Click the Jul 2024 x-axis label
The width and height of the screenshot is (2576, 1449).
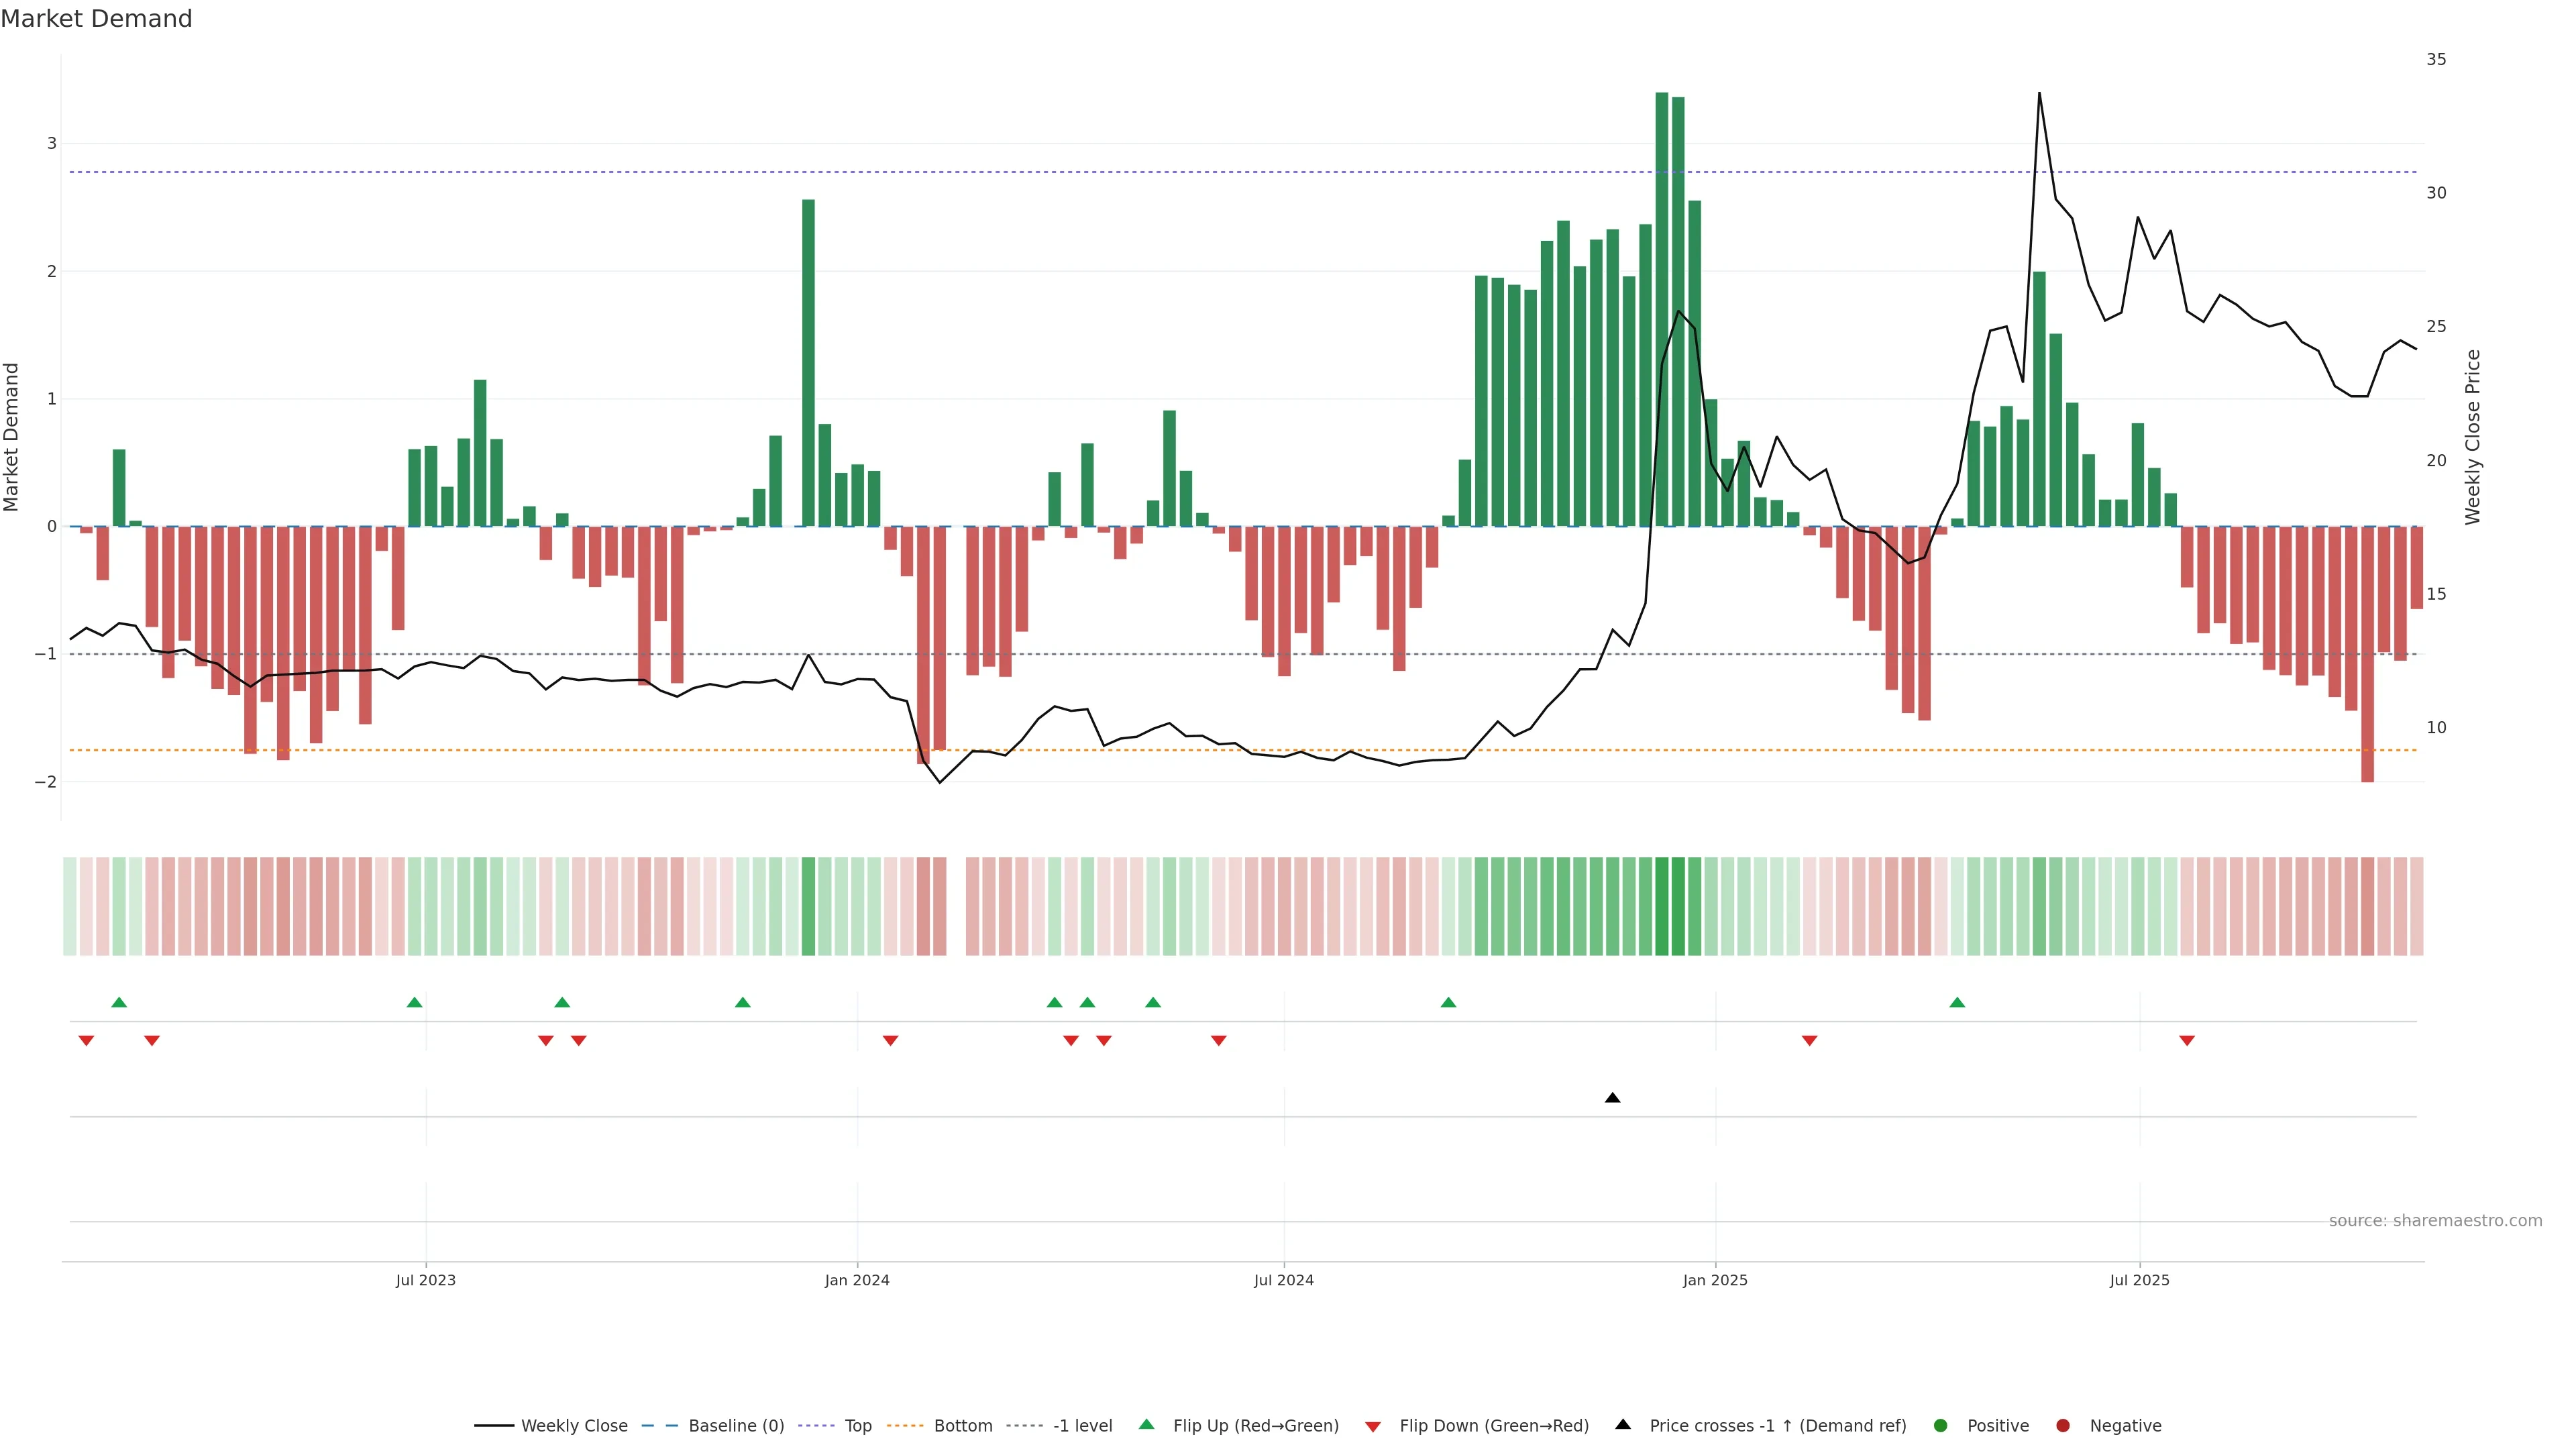click(x=1284, y=1280)
